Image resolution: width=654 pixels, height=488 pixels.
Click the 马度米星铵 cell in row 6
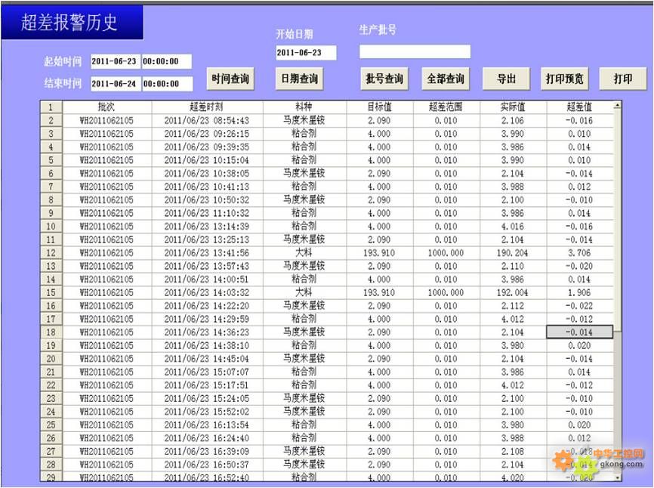click(x=304, y=173)
